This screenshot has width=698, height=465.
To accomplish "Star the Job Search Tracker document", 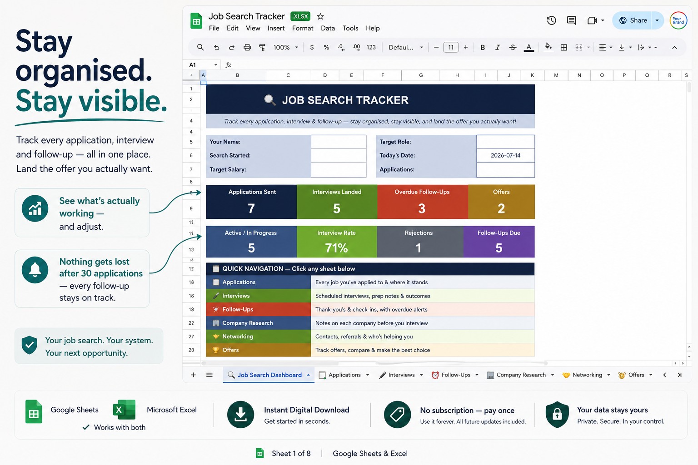I will pos(320,16).
